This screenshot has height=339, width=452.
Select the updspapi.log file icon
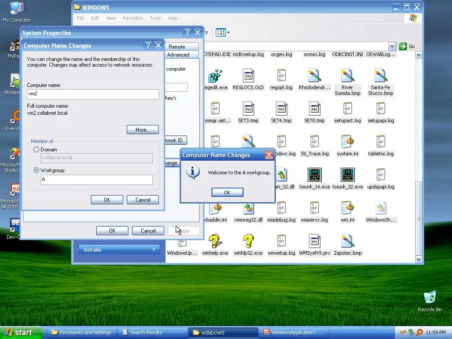tap(380, 175)
